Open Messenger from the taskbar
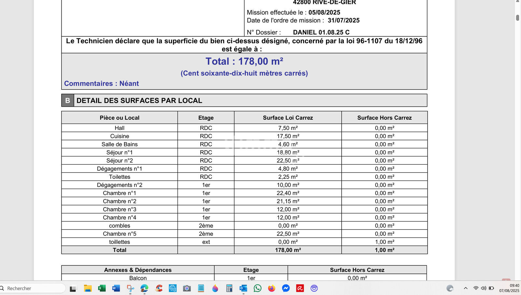Screen dimensions: 521x295 point(286,288)
